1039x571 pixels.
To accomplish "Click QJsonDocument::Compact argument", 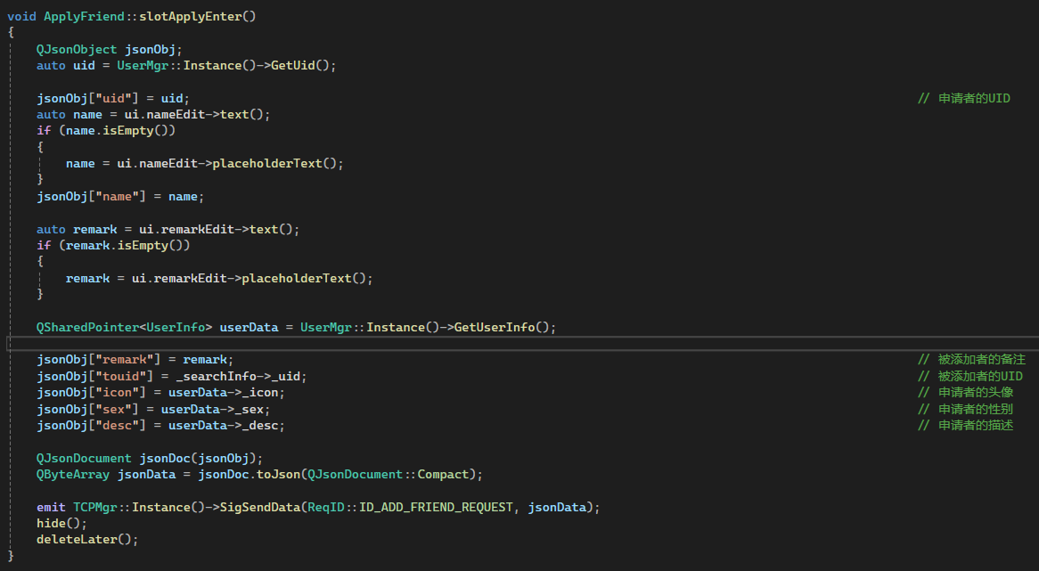I will coord(388,474).
